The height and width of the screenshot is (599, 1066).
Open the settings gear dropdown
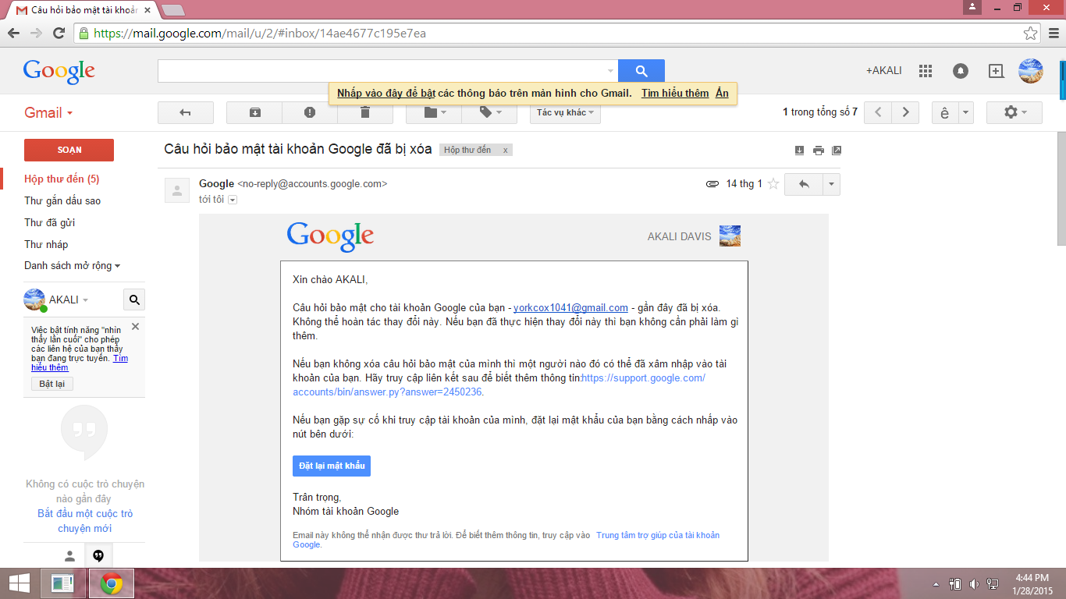tap(1014, 112)
